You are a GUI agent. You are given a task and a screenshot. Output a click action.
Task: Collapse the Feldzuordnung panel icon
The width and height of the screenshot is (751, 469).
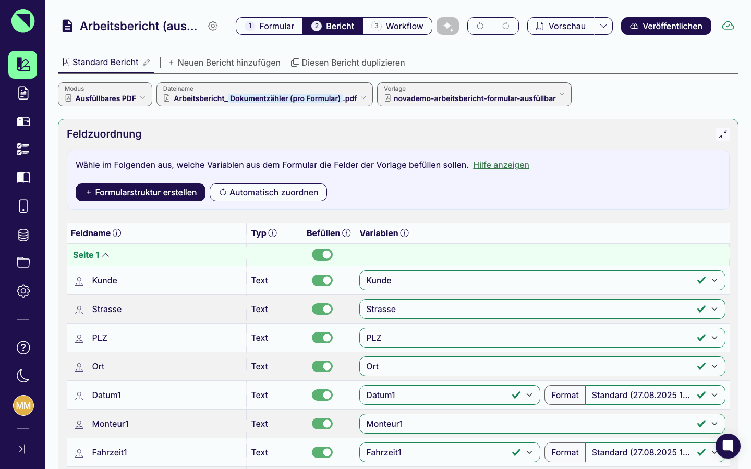722,134
